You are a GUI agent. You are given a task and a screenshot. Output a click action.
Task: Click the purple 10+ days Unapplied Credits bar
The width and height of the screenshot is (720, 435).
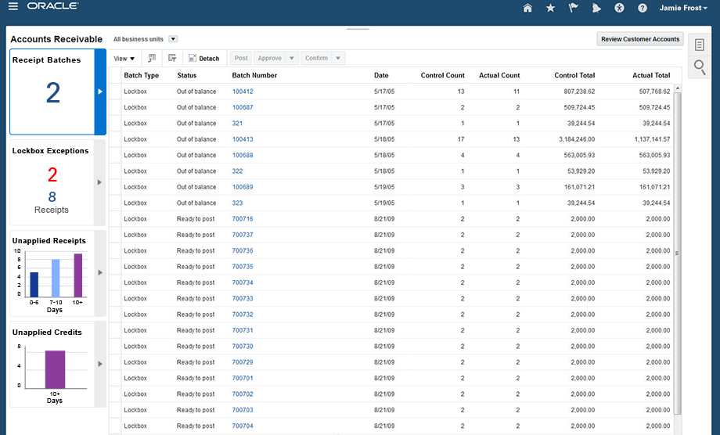55,368
